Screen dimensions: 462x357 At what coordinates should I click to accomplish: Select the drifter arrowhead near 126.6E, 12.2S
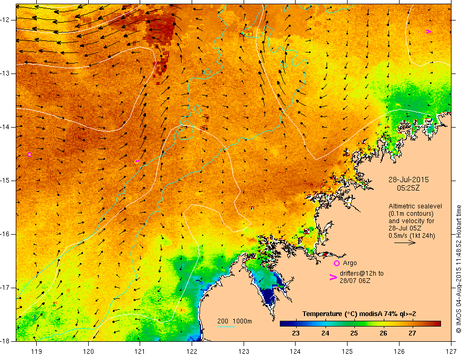tap(429, 31)
